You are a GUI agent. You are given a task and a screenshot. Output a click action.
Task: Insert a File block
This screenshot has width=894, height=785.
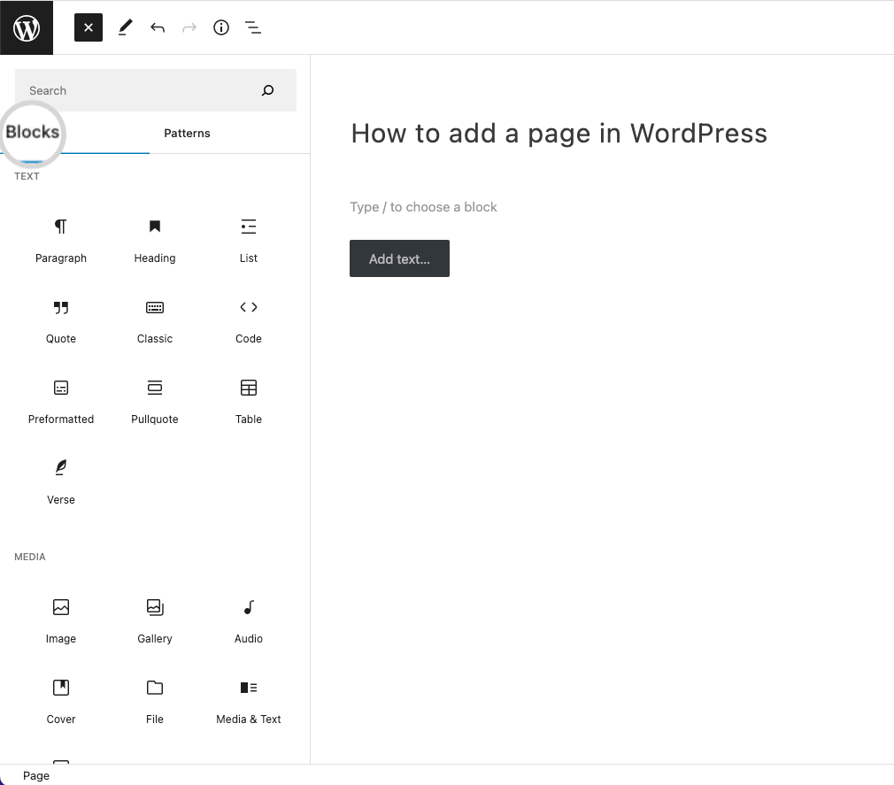click(x=155, y=702)
